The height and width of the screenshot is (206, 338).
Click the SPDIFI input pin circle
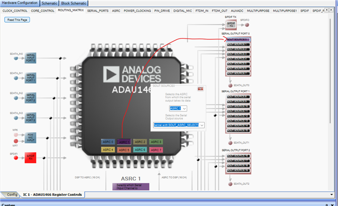[16, 158]
